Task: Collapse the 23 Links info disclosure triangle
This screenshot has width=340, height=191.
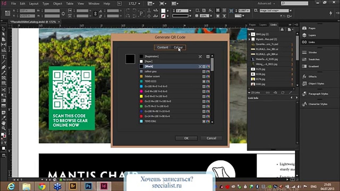Action: (x=249, y=93)
